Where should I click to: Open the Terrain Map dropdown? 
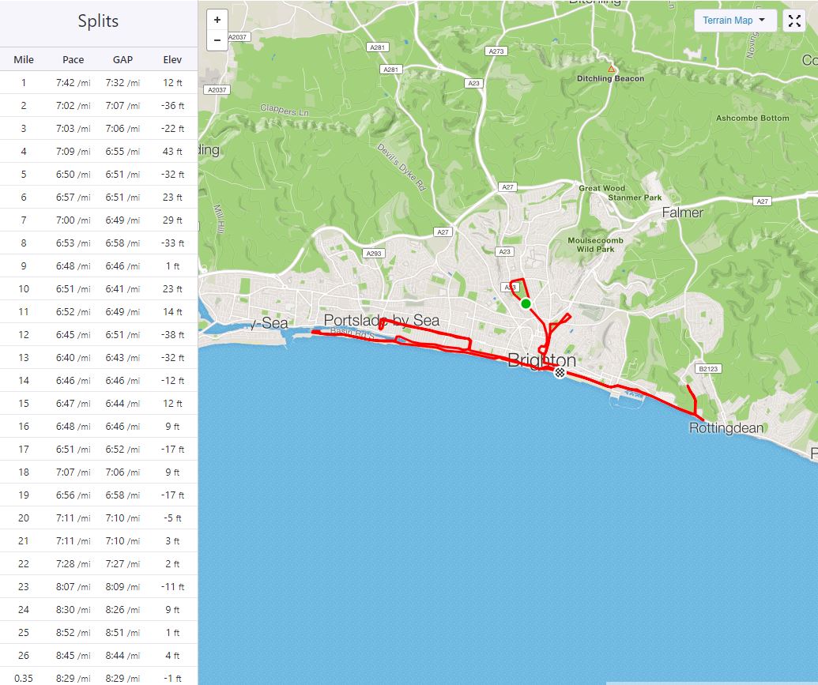coord(735,21)
